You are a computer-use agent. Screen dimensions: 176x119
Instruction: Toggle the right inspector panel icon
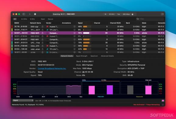coord(162,14)
